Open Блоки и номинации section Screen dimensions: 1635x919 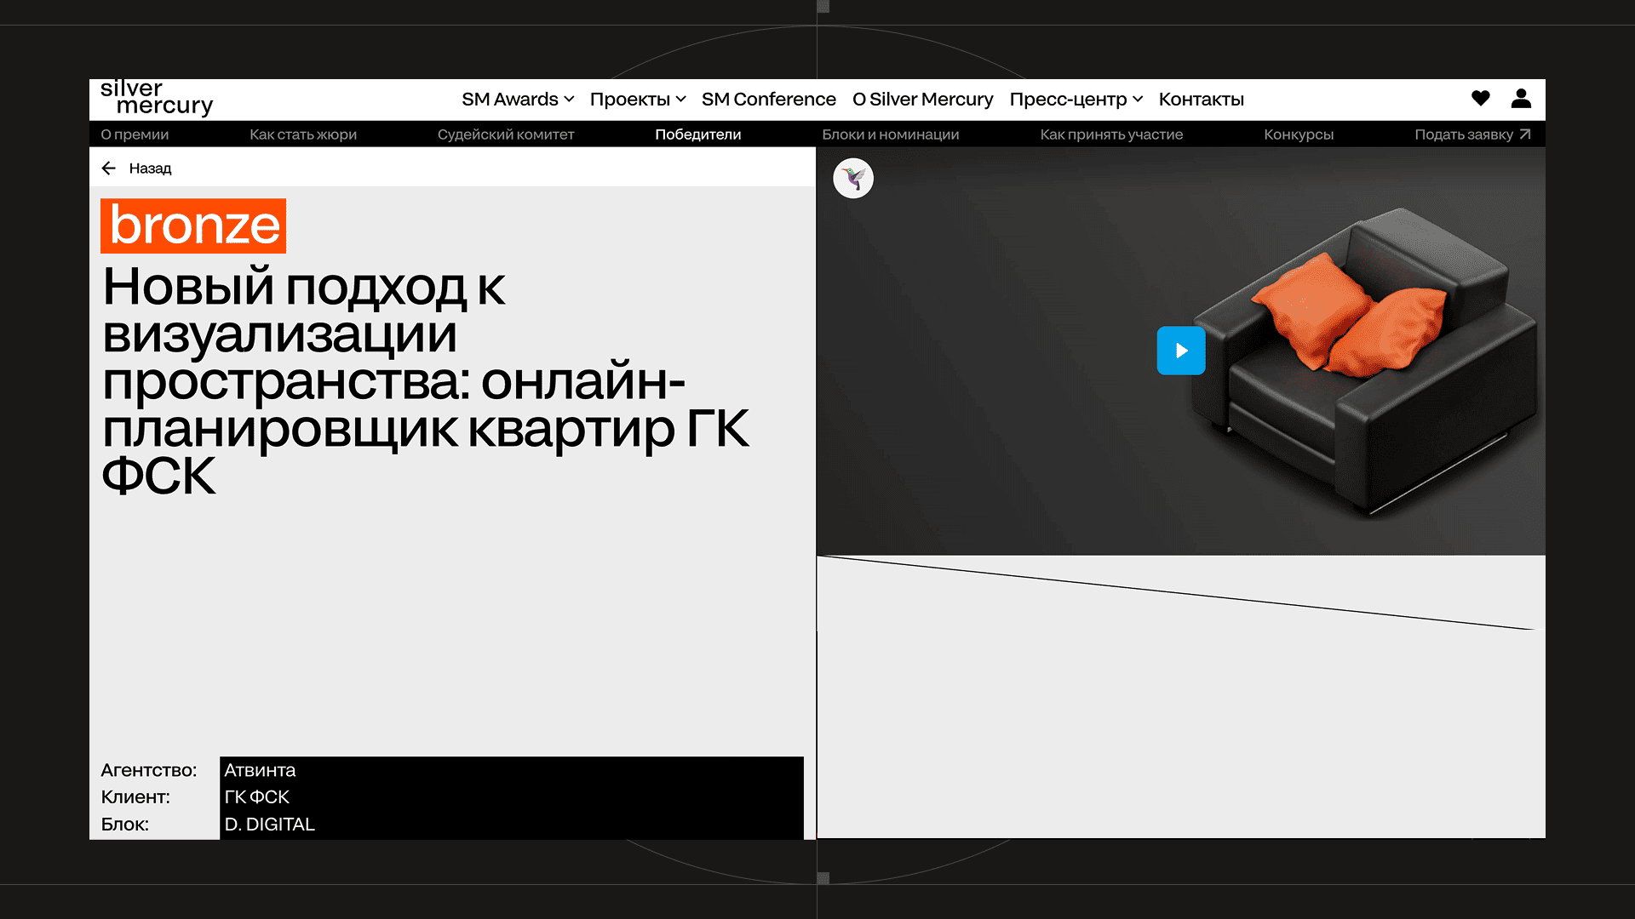(891, 134)
